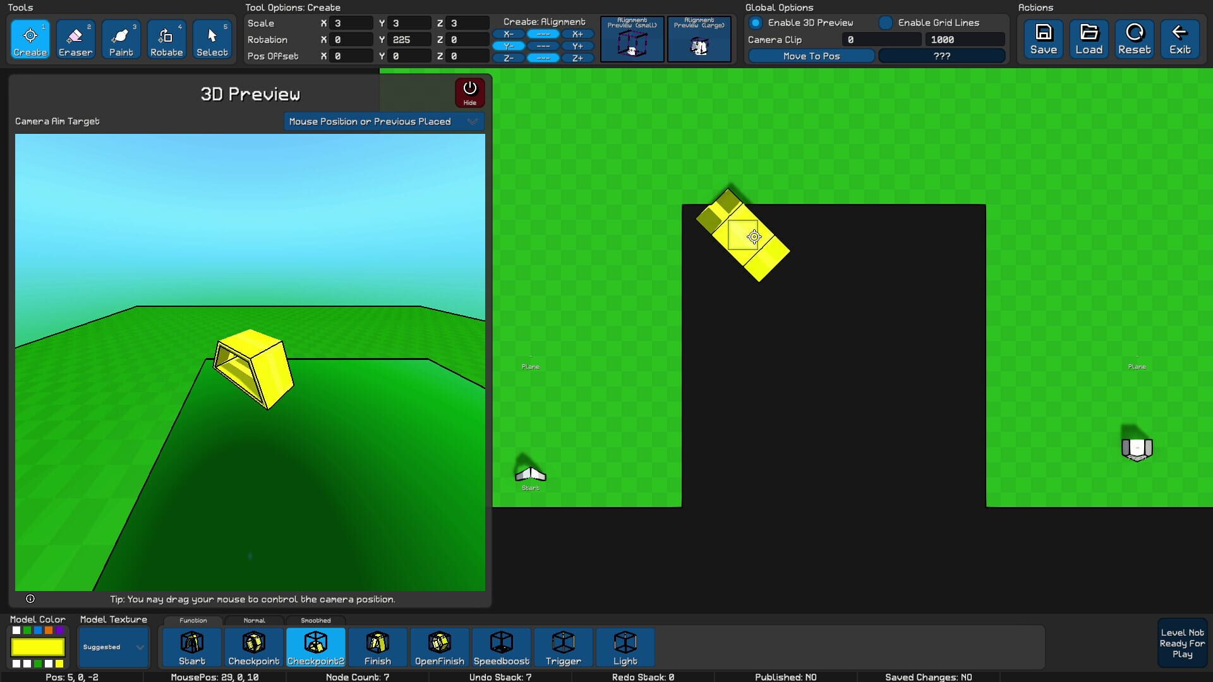The image size is (1213, 682).
Task: Select the Eraser tool
Action: point(75,39)
